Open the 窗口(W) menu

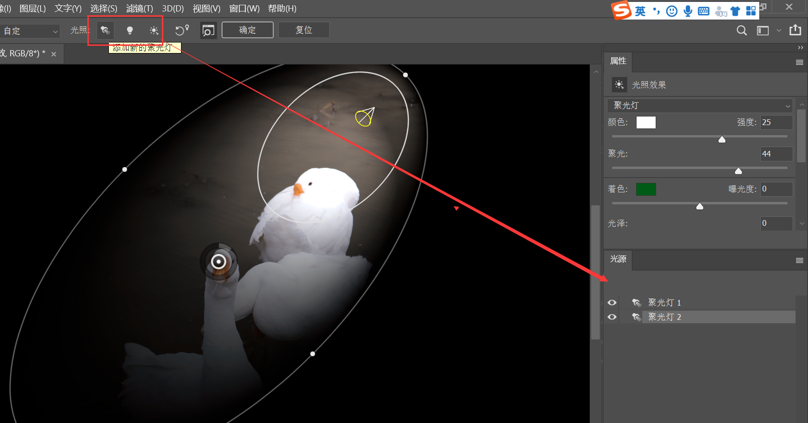coord(245,9)
